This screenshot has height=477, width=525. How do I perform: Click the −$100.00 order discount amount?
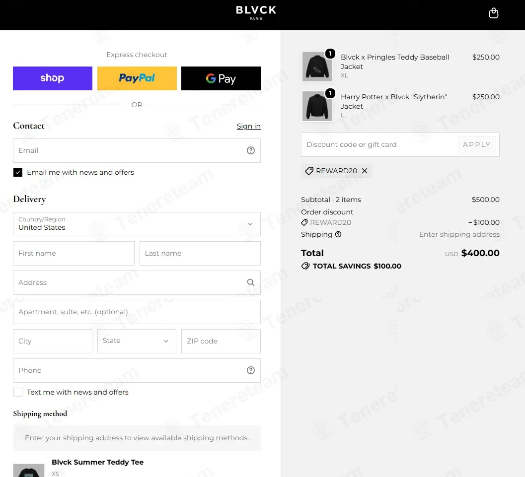pyautogui.click(x=484, y=222)
